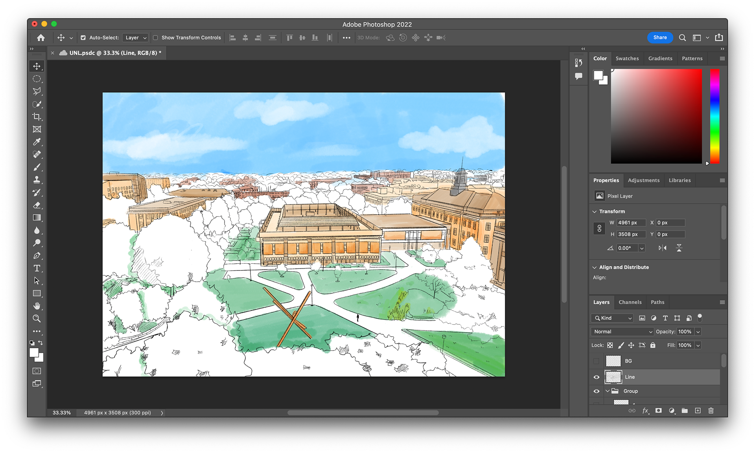Select the Elliptical Marquee tool
The width and height of the screenshot is (755, 453).
coord(37,79)
